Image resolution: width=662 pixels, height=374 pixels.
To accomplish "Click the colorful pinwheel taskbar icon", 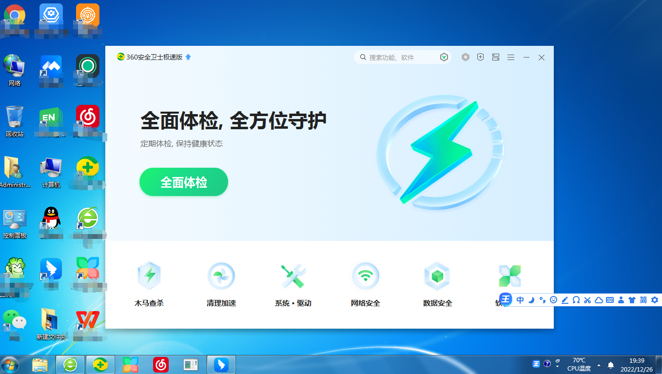I will [x=131, y=365].
